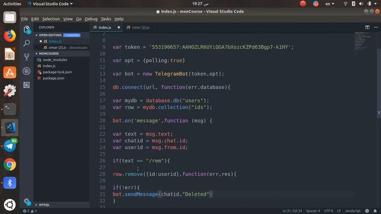This screenshot has height=214, width=381.
Task: Open Bluetooth manager from the dock
Action: click(10, 182)
